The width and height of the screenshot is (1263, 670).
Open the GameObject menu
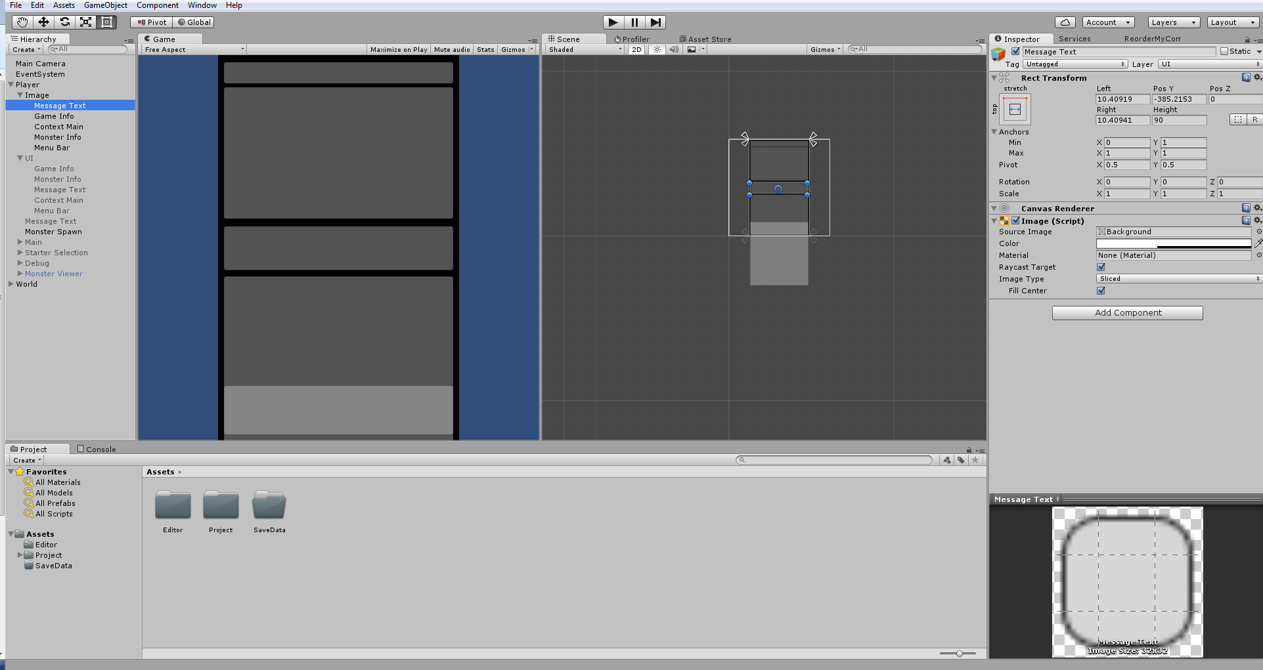(106, 5)
